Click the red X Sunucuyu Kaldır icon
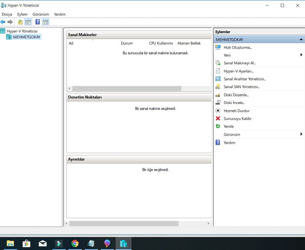The image size is (305, 250). point(218,118)
